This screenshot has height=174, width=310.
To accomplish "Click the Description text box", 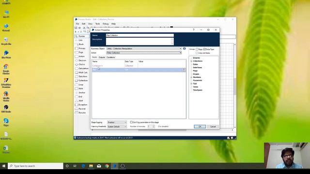I will click(x=140, y=42).
